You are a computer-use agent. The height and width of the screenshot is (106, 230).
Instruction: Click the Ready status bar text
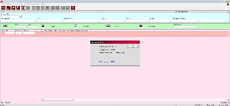[2, 105]
